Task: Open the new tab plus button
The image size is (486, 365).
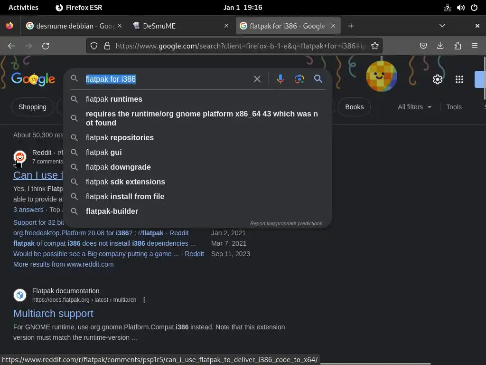Action: click(351, 26)
